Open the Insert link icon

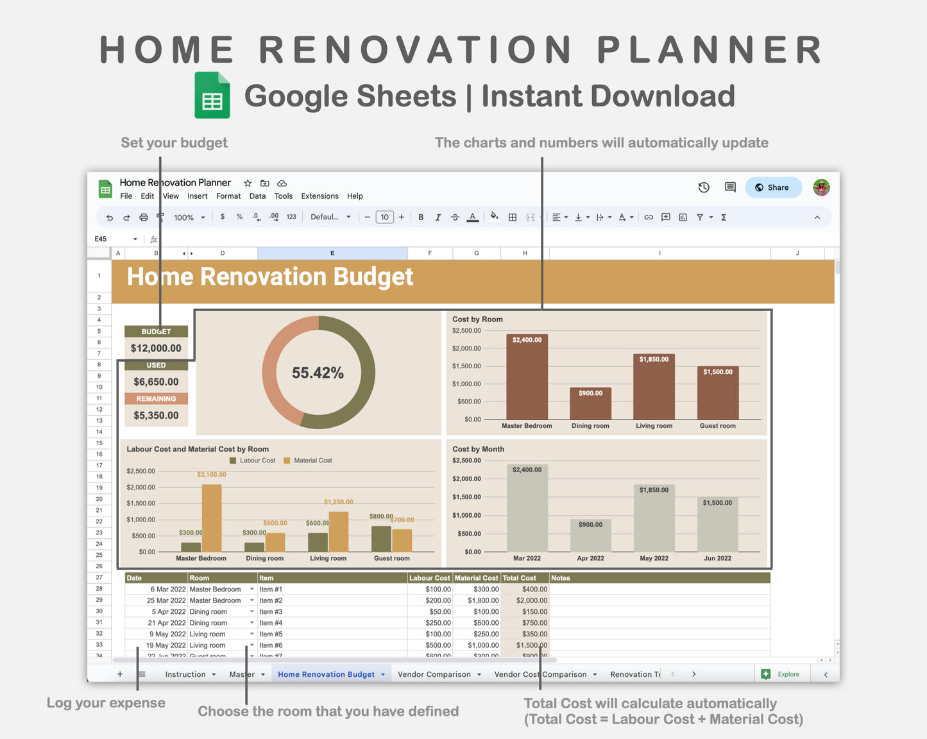click(649, 217)
